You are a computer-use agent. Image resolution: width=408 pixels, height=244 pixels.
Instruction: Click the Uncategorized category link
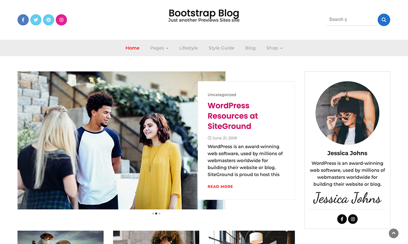click(222, 95)
